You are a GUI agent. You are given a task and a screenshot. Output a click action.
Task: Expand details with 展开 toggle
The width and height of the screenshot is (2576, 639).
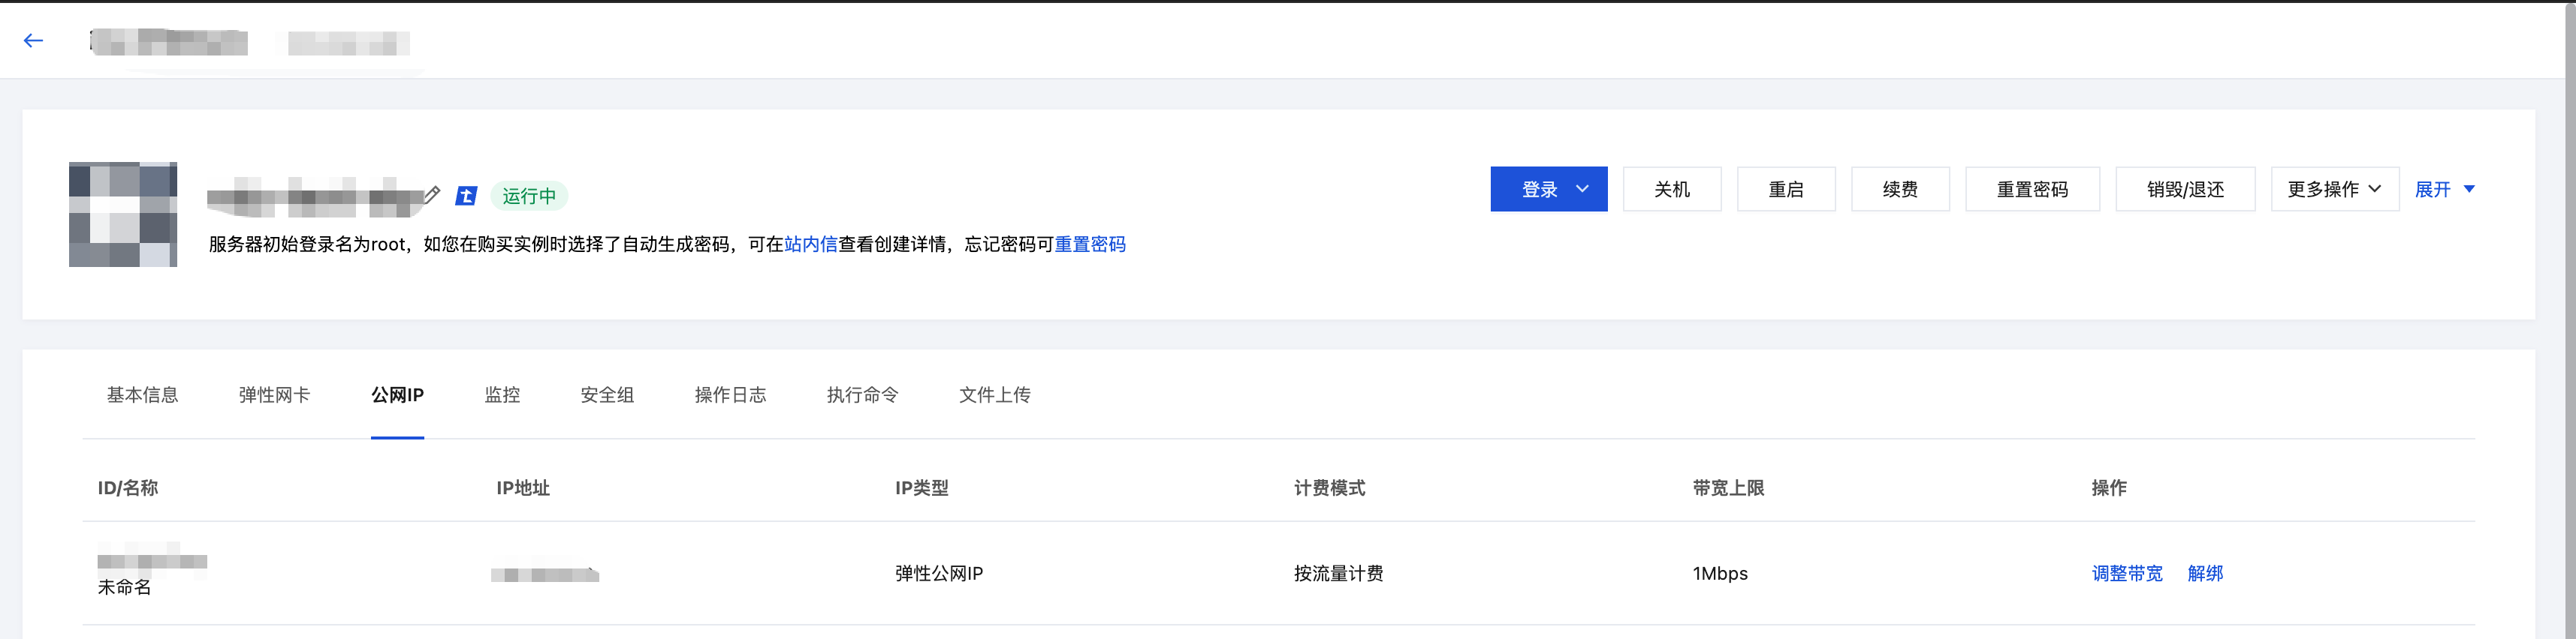point(2443,190)
